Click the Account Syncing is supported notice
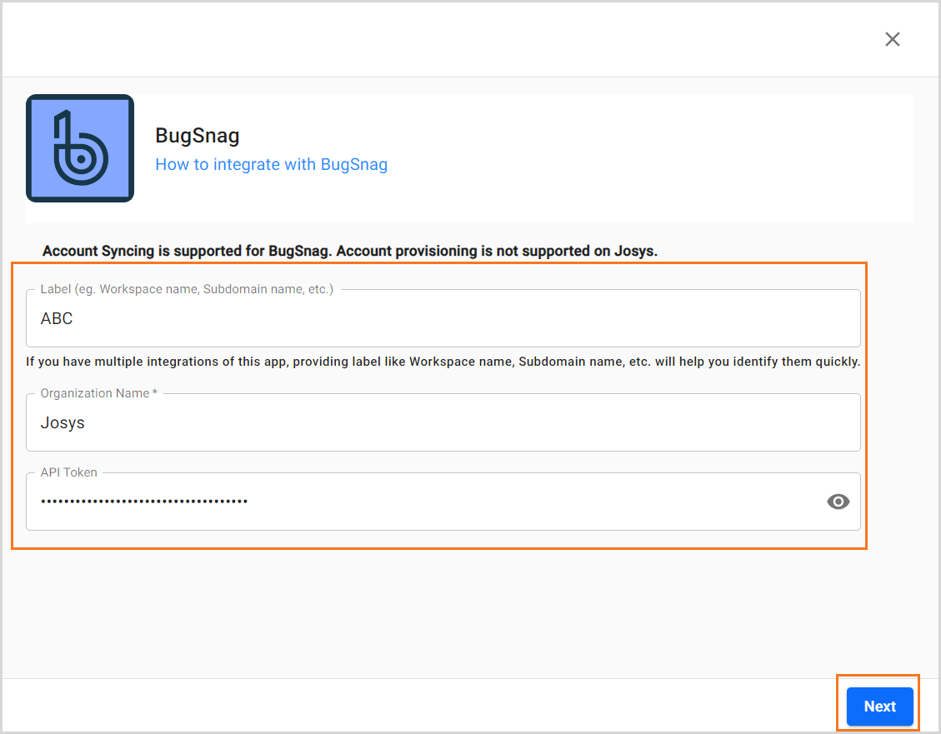The height and width of the screenshot is (734, 941). pos(350,251)
